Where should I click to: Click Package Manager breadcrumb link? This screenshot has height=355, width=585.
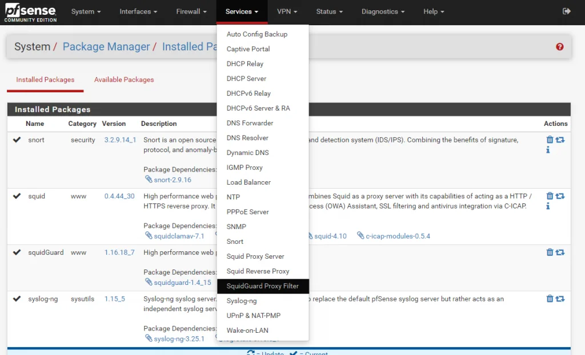pyautogui.click(x=106, y=47)
